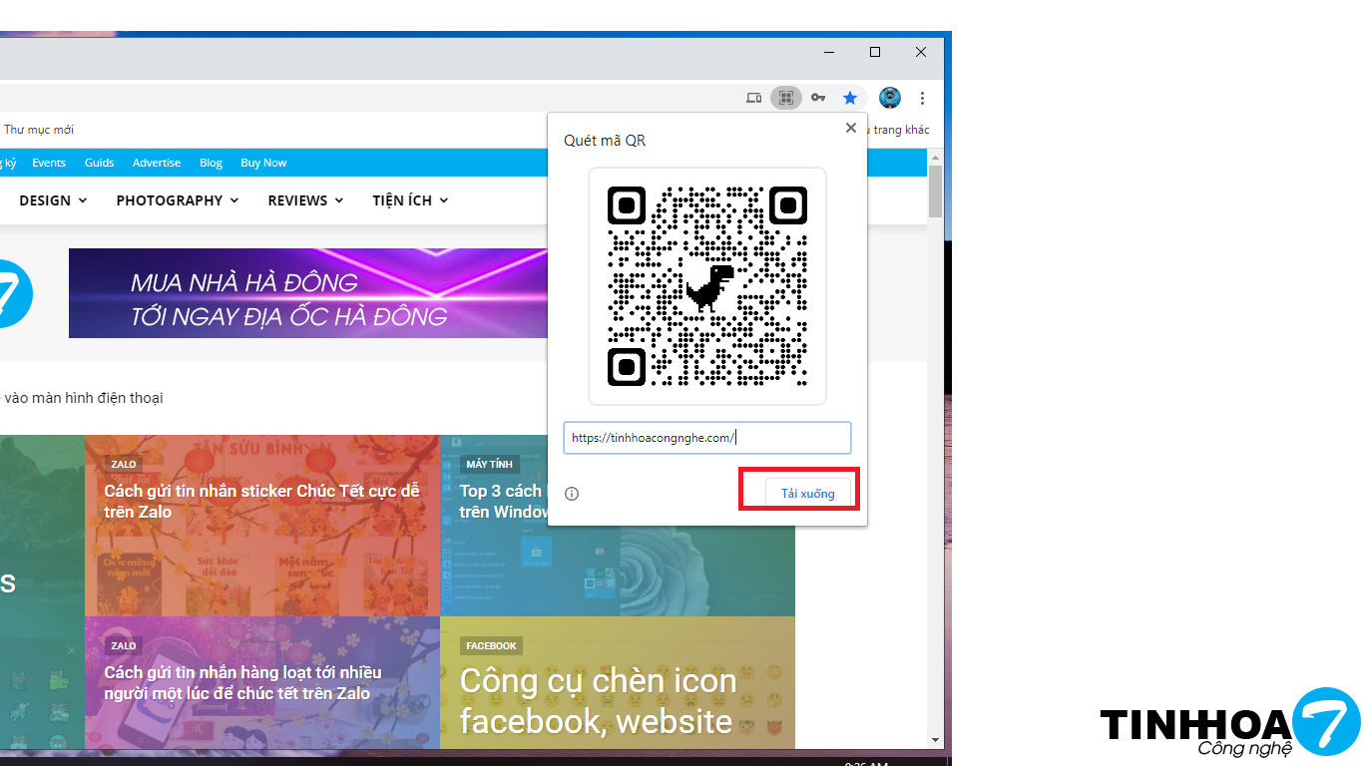Open the Events link in top bar

click(49, 163)
